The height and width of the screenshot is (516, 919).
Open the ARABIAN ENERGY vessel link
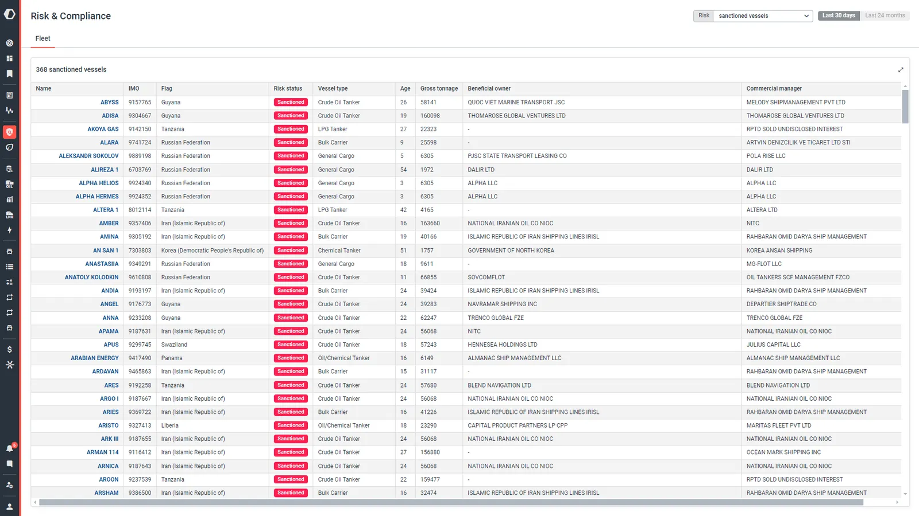95,358
